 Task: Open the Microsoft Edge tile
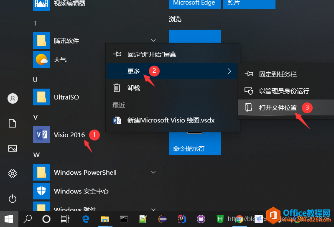click(195, 4)
